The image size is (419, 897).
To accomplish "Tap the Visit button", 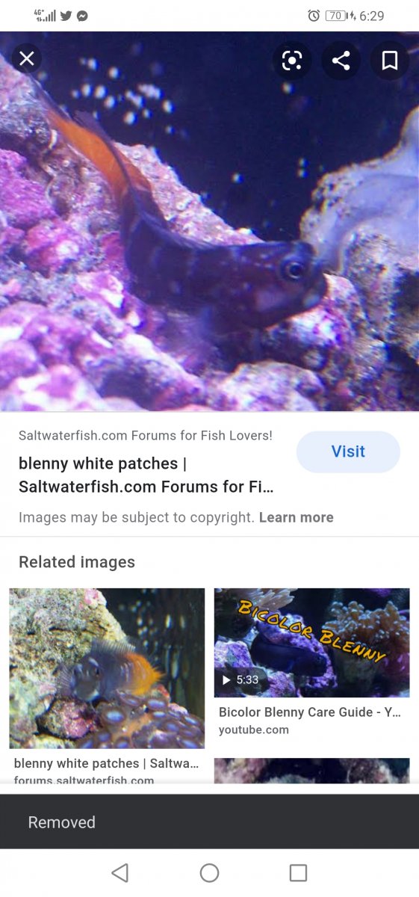I will click(348, 451).
